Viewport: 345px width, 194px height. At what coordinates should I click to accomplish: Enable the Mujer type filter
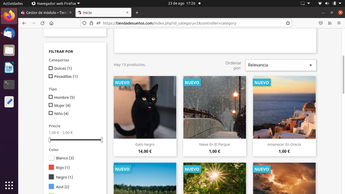(x=51, y=105)
